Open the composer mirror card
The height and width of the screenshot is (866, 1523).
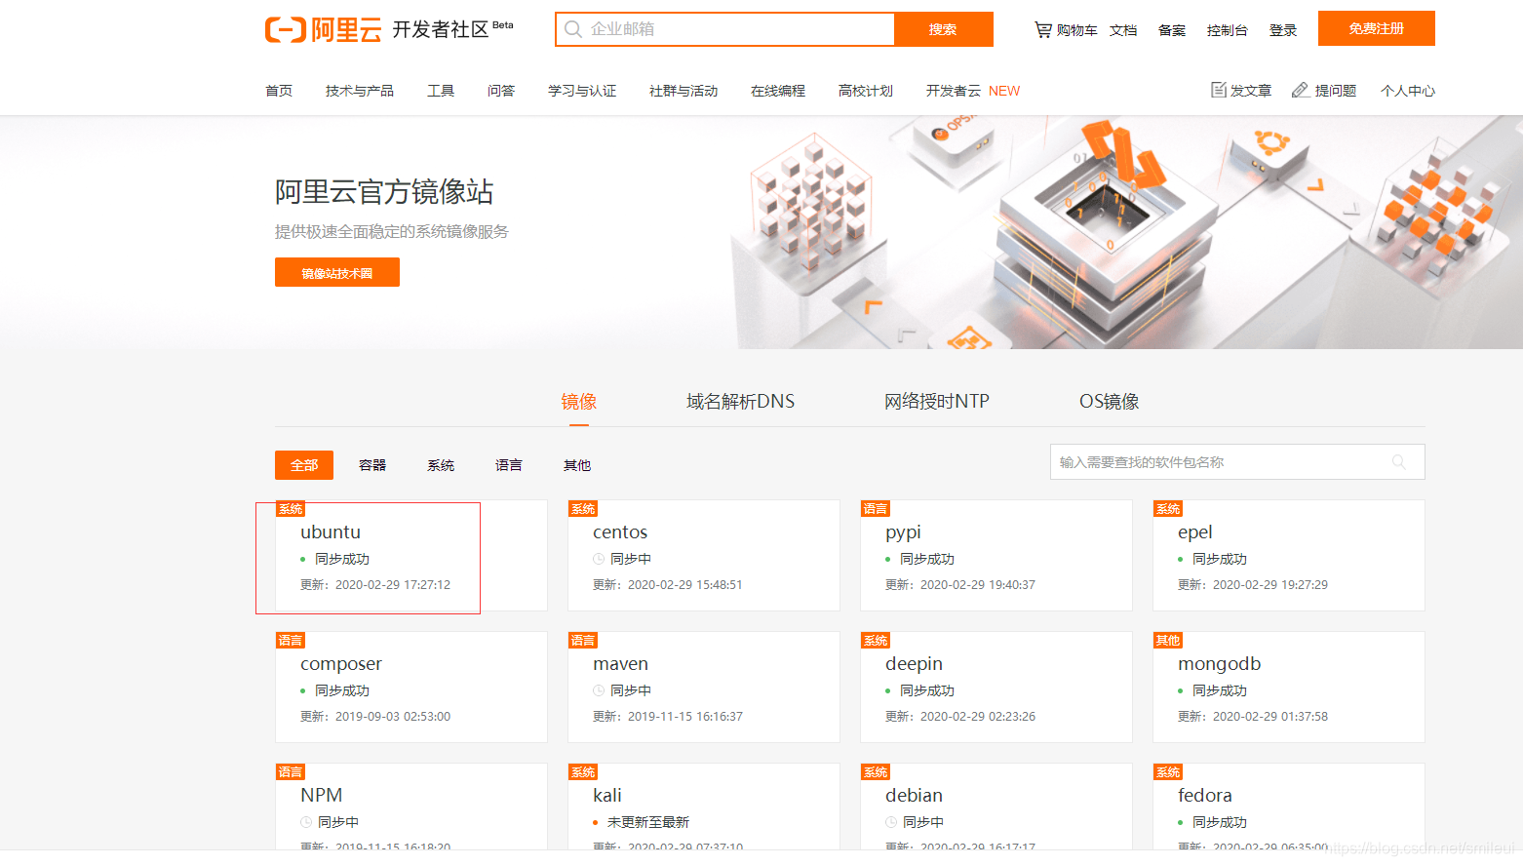pyautogui.click(x=411, y=688)
